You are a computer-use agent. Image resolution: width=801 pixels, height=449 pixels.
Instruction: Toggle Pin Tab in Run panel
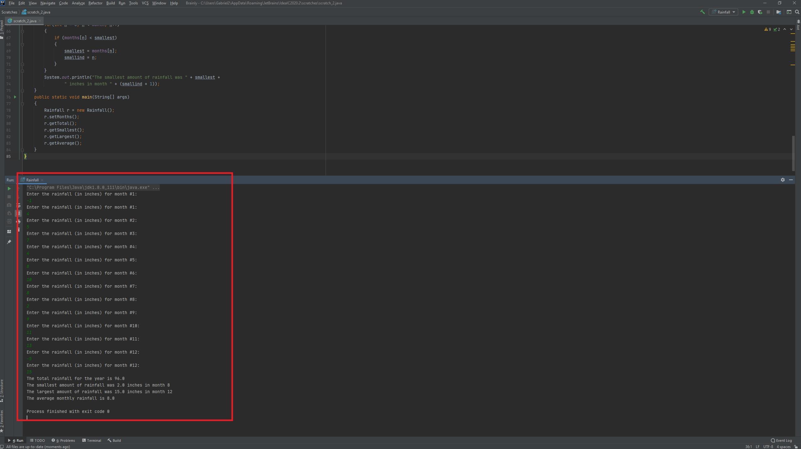[9, 242]
